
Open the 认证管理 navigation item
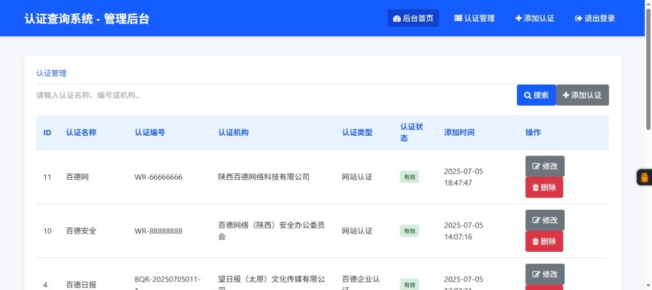coord(474,18)
